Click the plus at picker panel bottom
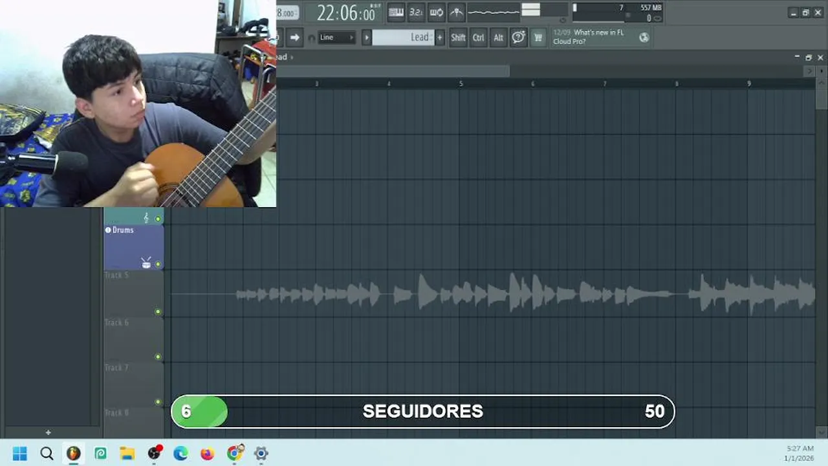The height and width of the screenshot is (466, 828). [48, 432]
